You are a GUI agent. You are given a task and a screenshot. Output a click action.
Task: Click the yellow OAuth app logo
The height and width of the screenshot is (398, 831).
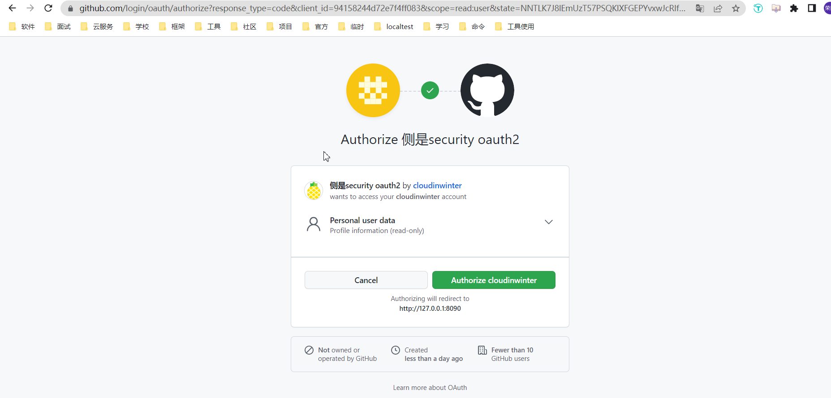[373, 90]
